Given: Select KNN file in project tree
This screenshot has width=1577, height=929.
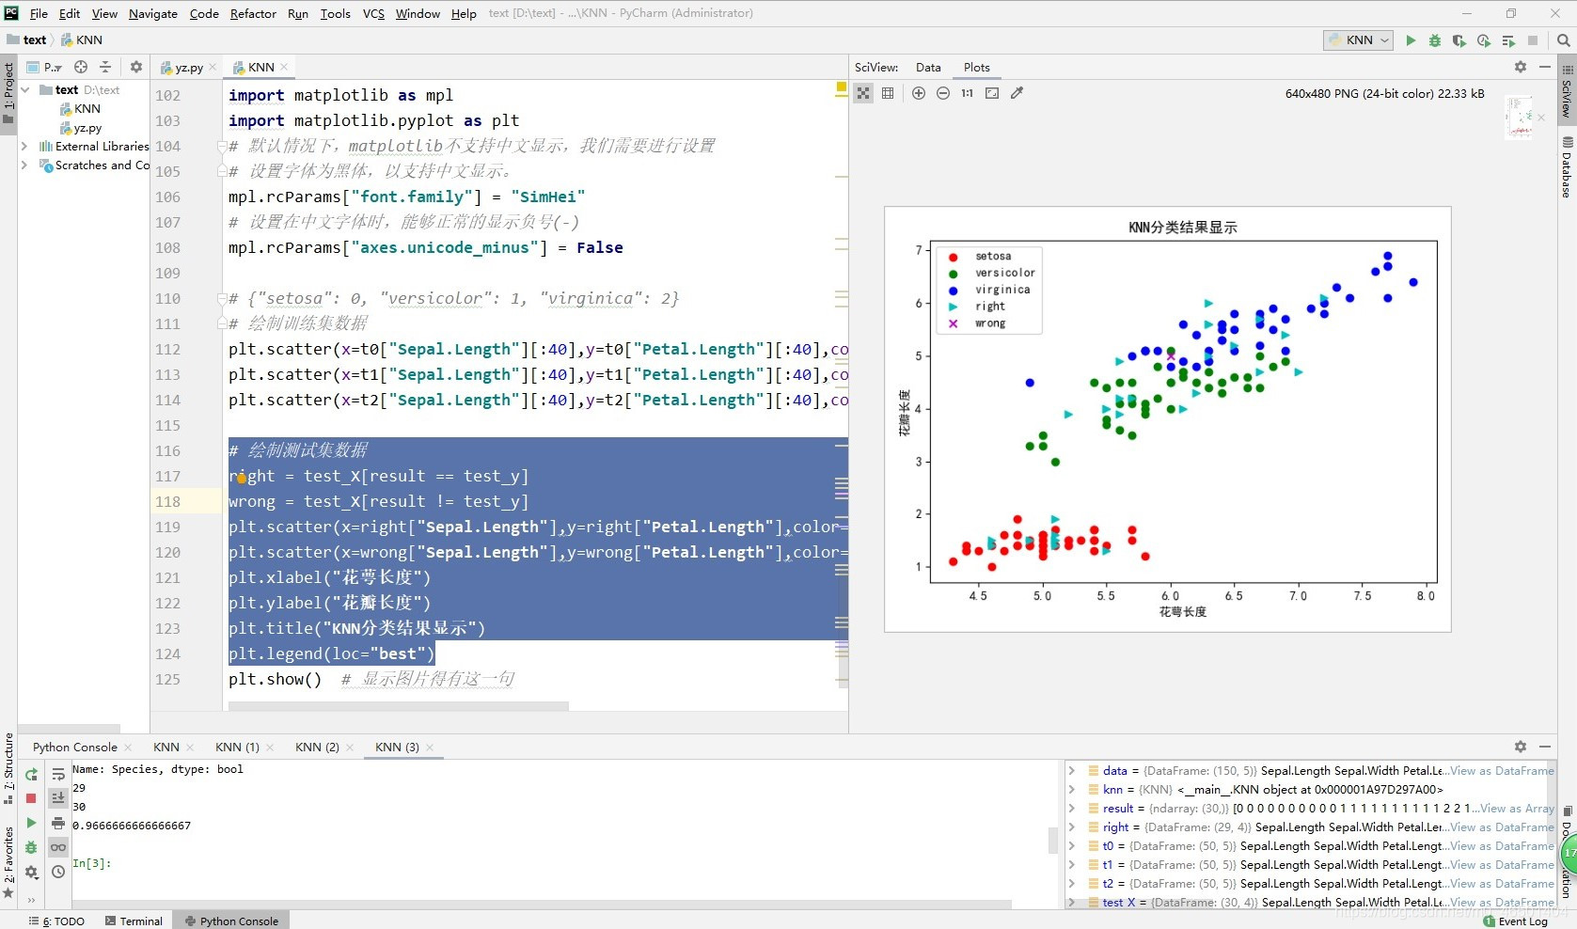Looking at the screenshot, I should 81,109.
